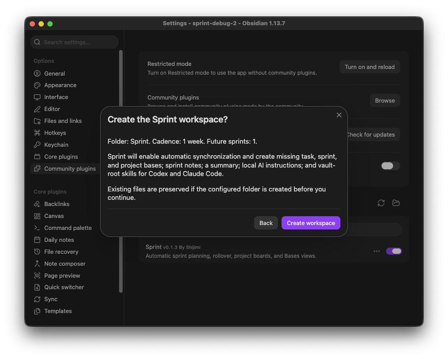Click the Note composer merge icon
448x359 pixels.
pos(37,264)
